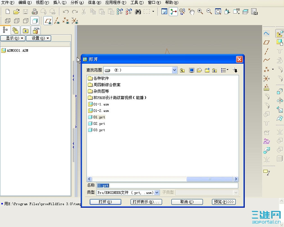Select file 01-2.asm
Screen dimensions: 284x227
[98, 111]
